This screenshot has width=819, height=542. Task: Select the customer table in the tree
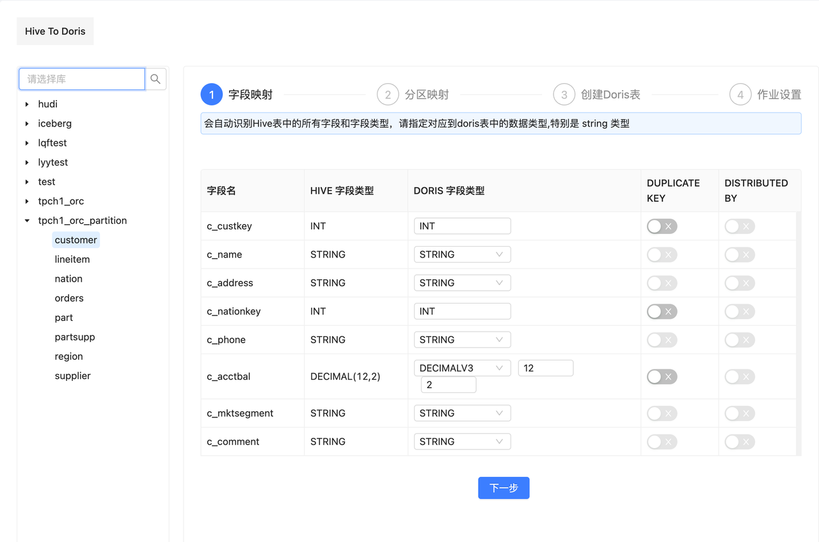tap(76, 240)
